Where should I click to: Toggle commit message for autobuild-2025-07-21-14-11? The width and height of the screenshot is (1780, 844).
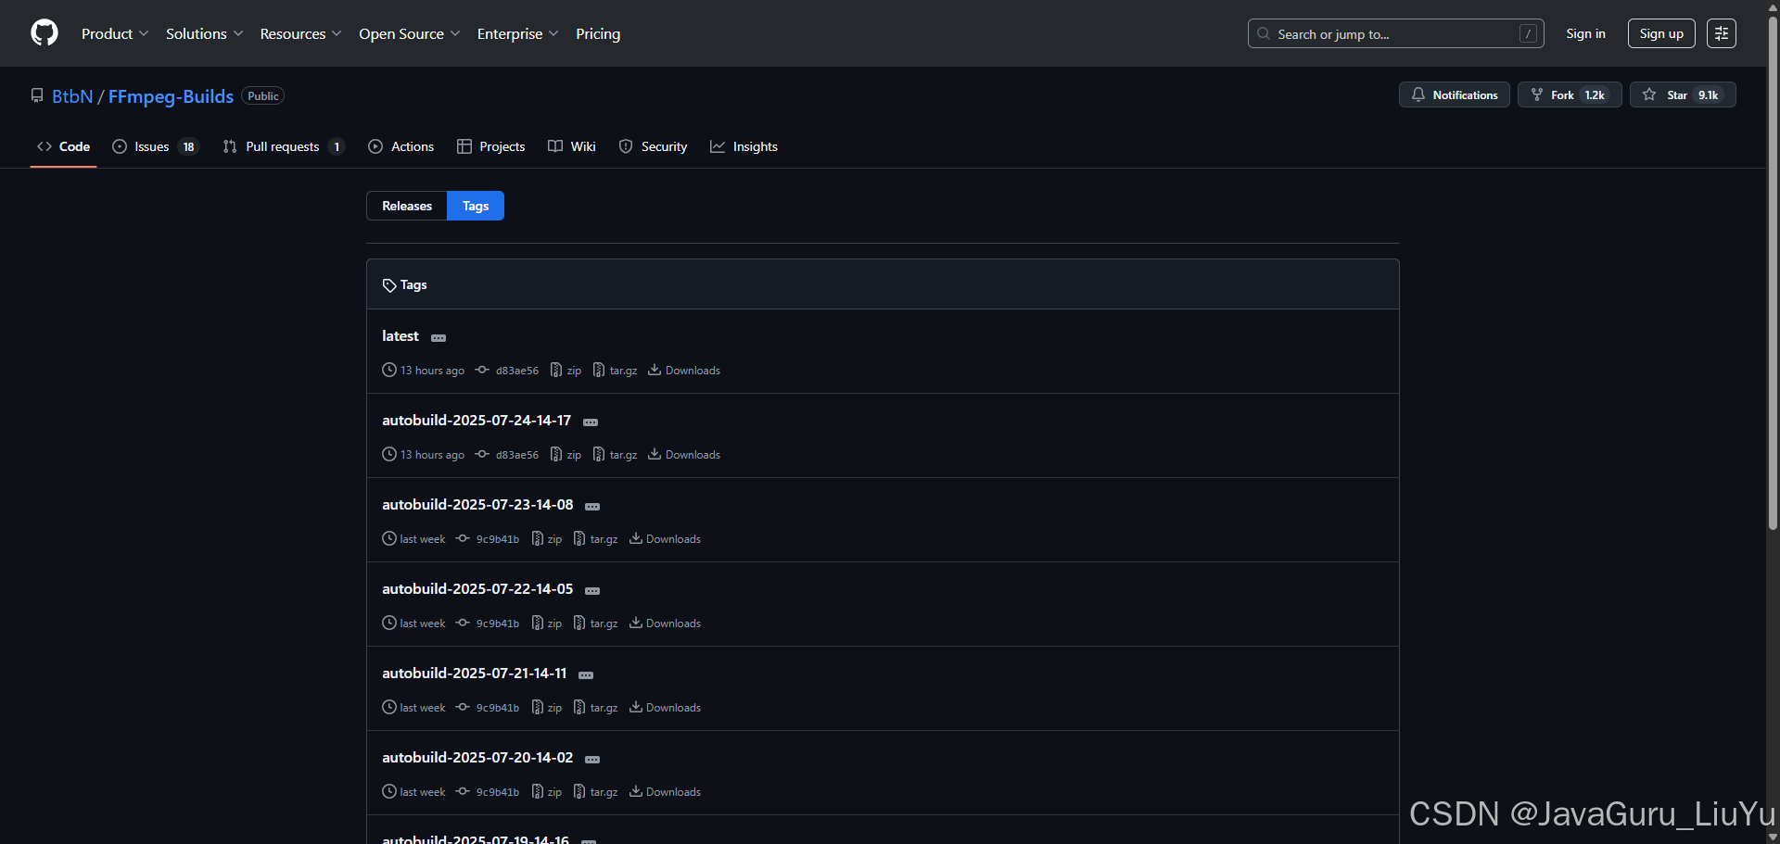[x=586, y=674]
